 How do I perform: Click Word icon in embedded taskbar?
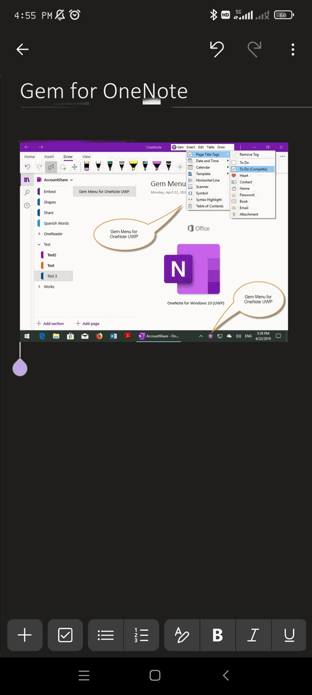113,336
